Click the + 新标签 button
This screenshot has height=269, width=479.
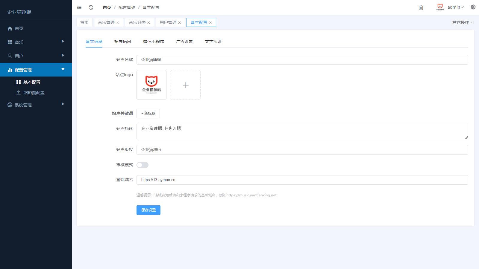tap(148, 114)
